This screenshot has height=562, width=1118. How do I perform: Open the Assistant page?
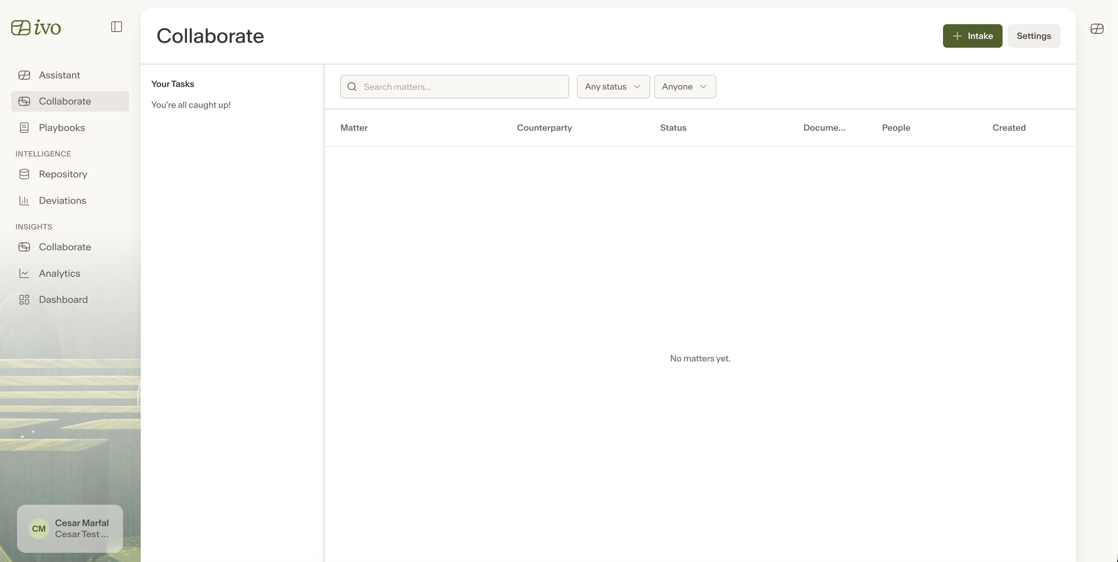pos(70,75)
